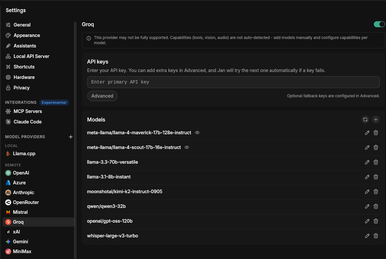Delete the llama-3.1-8b-instant model

coord(376,177)
